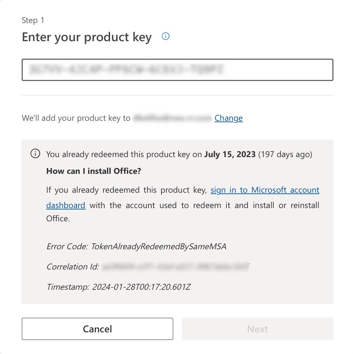Click the bold 'July 15, 2023' date
This screenshot has height=354, width=353.
click(230, 154)
